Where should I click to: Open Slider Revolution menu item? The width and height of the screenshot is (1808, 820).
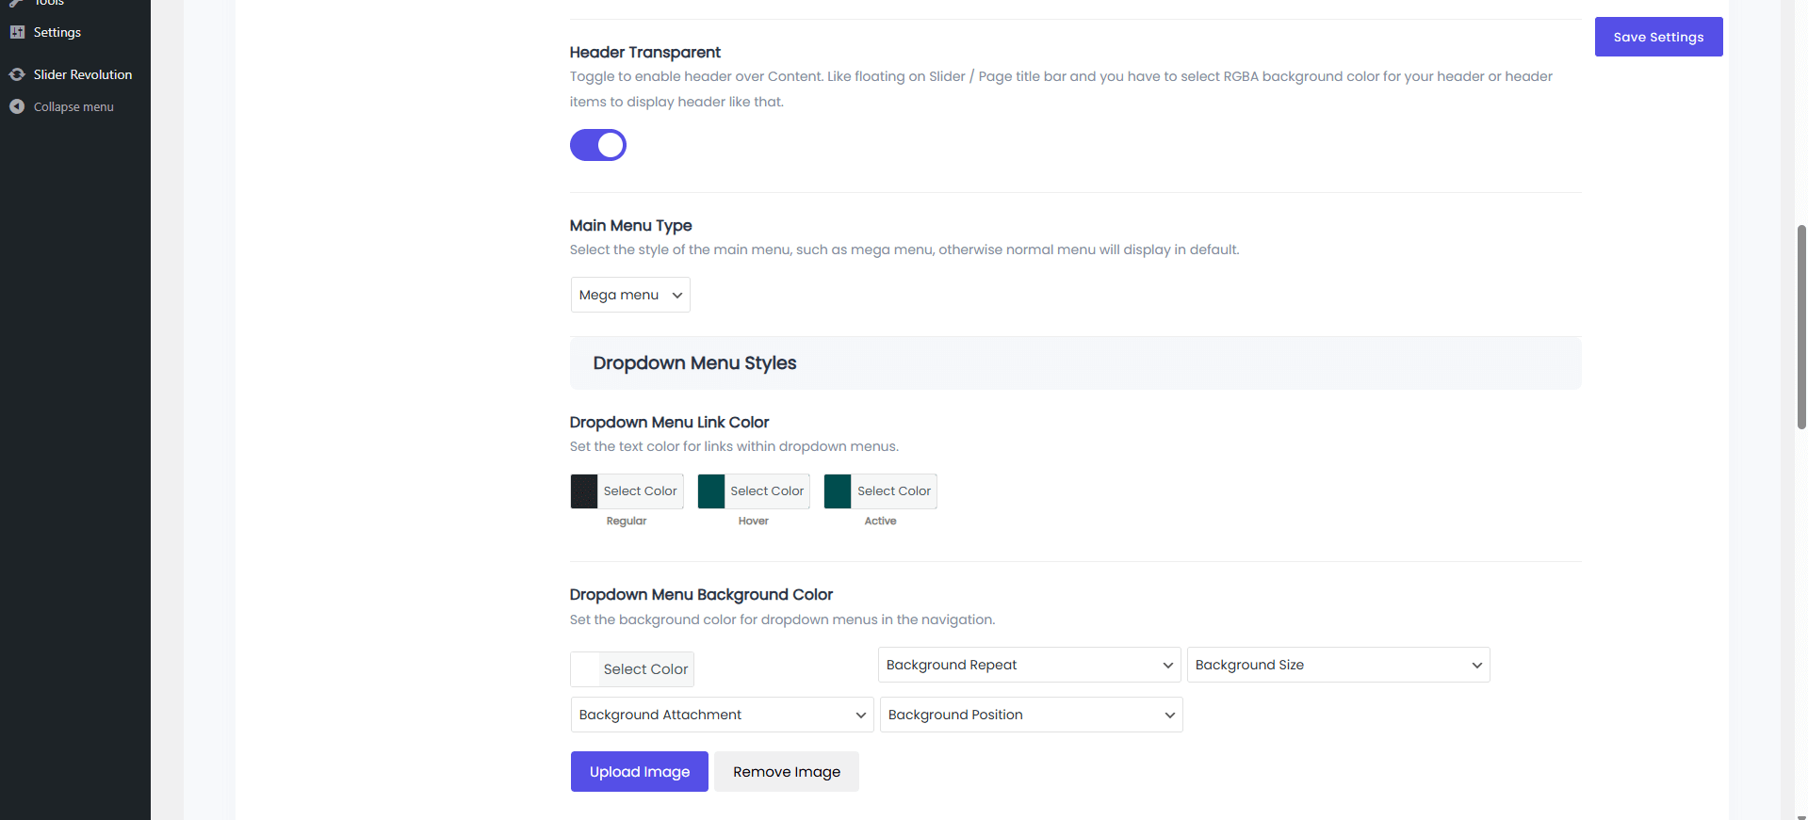click(x=83, y=74)
